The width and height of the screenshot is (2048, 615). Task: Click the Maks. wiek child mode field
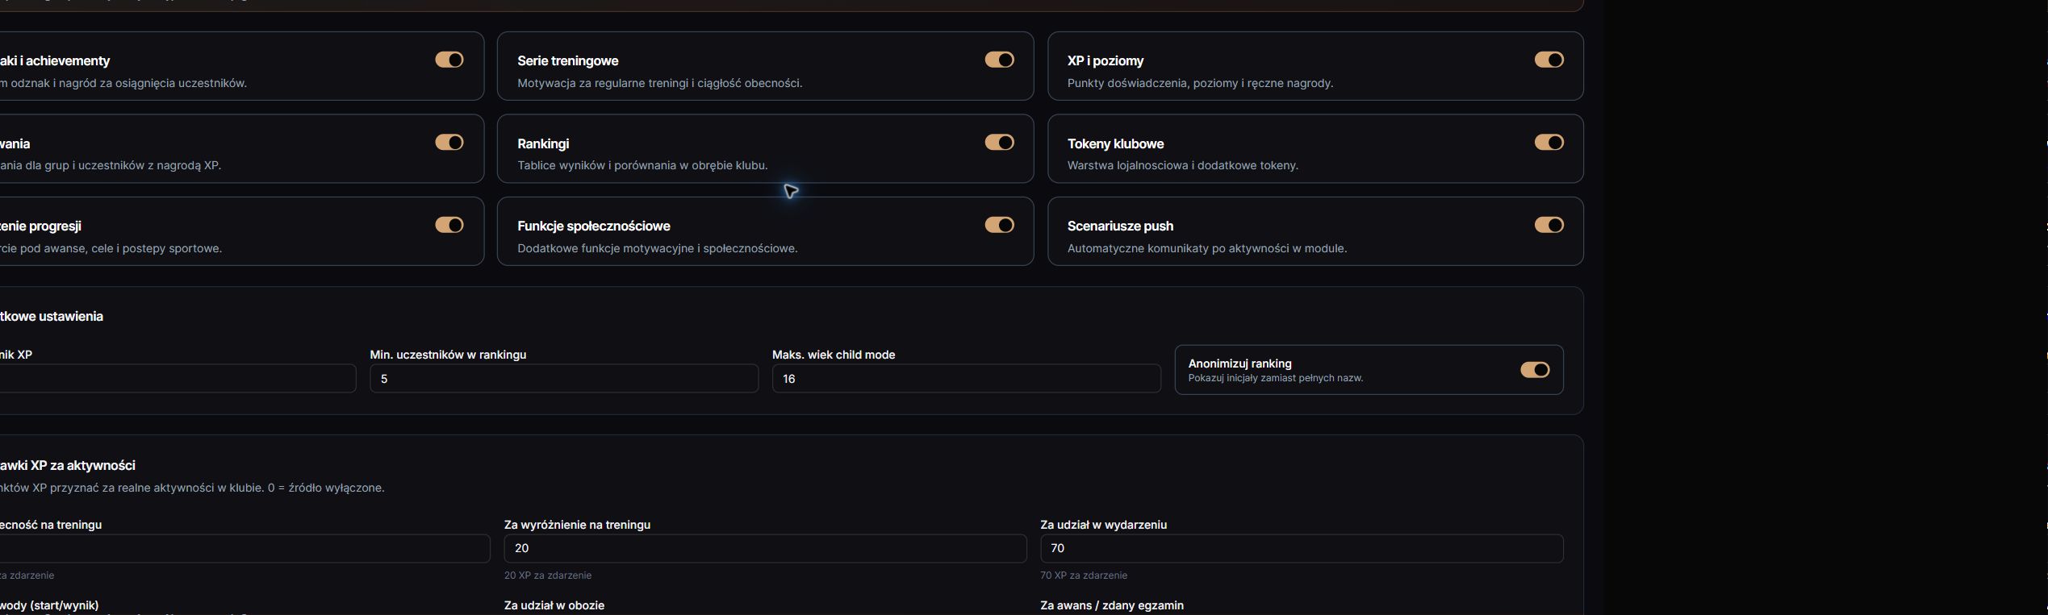coord(966,379)
